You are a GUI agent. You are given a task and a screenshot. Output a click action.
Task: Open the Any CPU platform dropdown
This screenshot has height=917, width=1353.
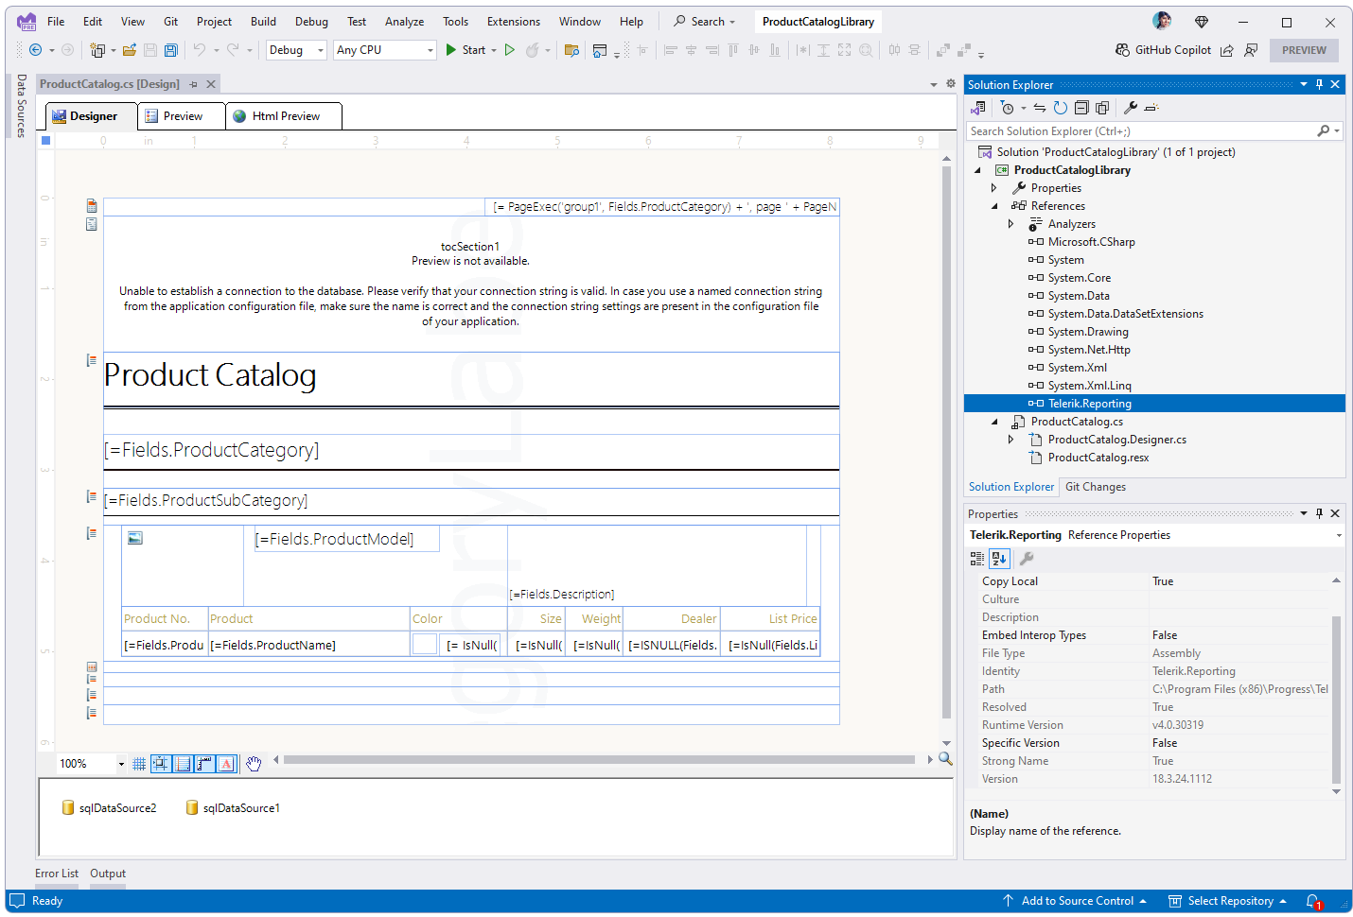click(x=430, y=49)
